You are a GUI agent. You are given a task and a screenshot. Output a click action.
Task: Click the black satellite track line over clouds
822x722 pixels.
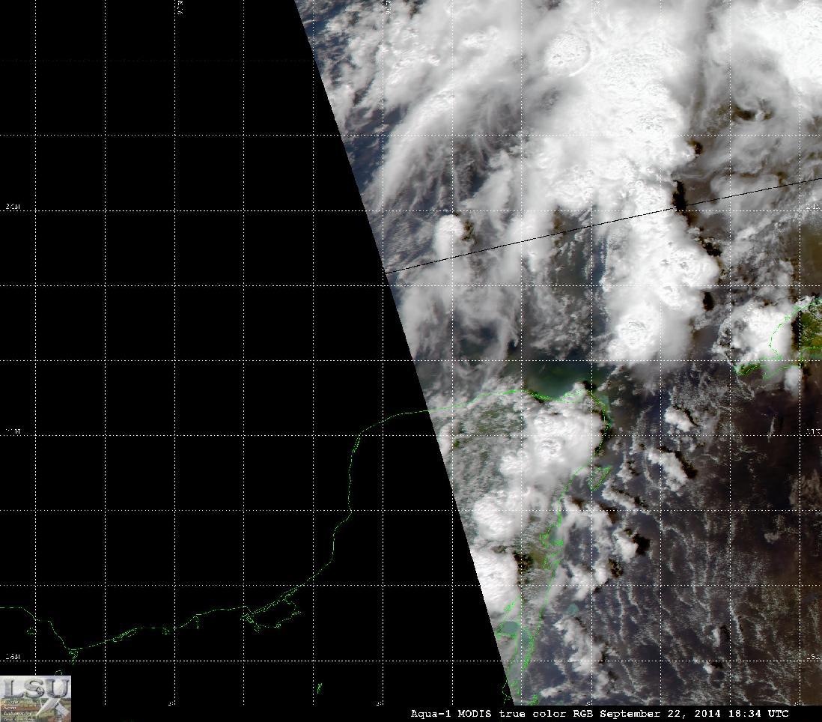point(603,225)
